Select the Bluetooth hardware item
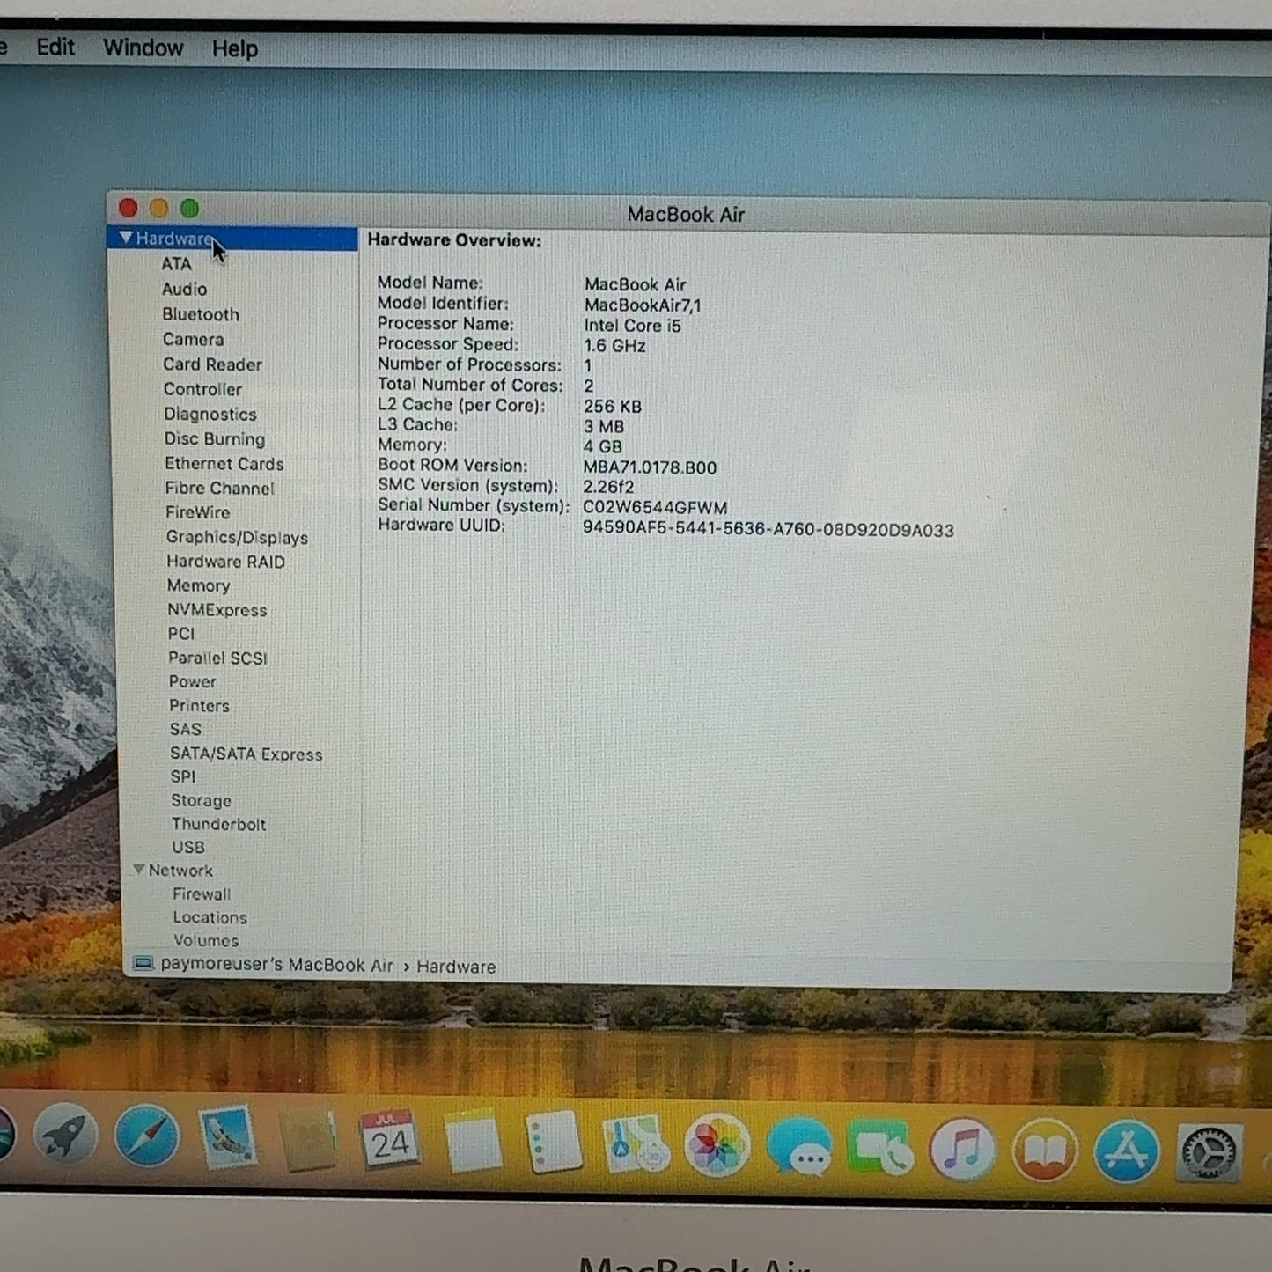Image resolution: width=1272 pixels, height=1272 pixels. [201, 314]
